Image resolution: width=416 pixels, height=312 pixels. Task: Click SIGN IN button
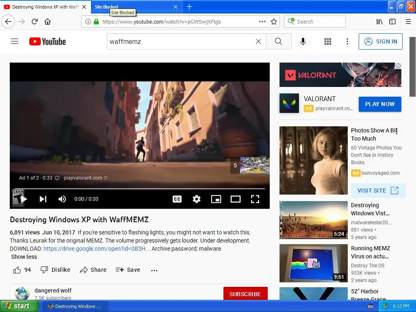[380, 41]
